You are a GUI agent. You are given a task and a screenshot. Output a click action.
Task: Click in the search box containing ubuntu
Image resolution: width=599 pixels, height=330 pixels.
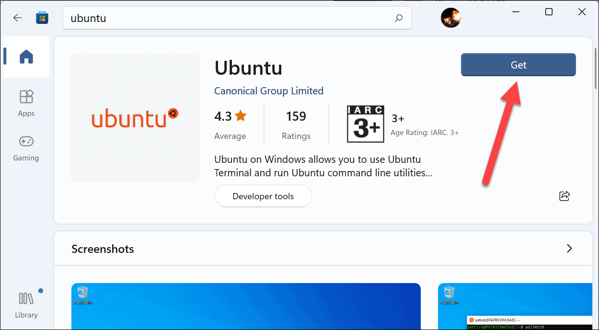tap(236, 18)
